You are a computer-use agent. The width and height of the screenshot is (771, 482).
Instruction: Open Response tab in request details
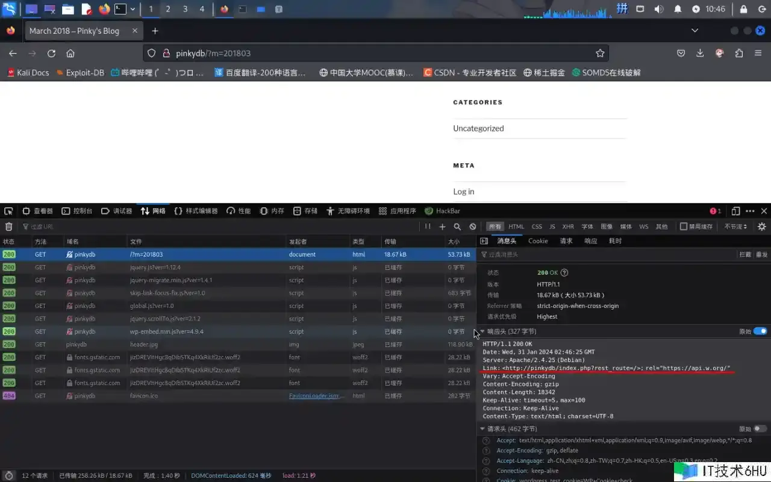point(591,241)
